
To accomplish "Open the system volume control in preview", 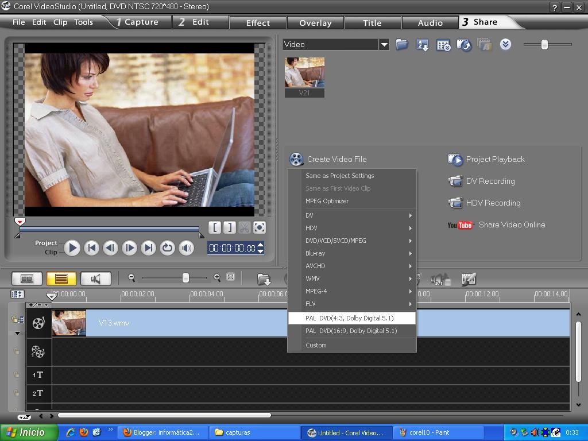I will point(187,248).
